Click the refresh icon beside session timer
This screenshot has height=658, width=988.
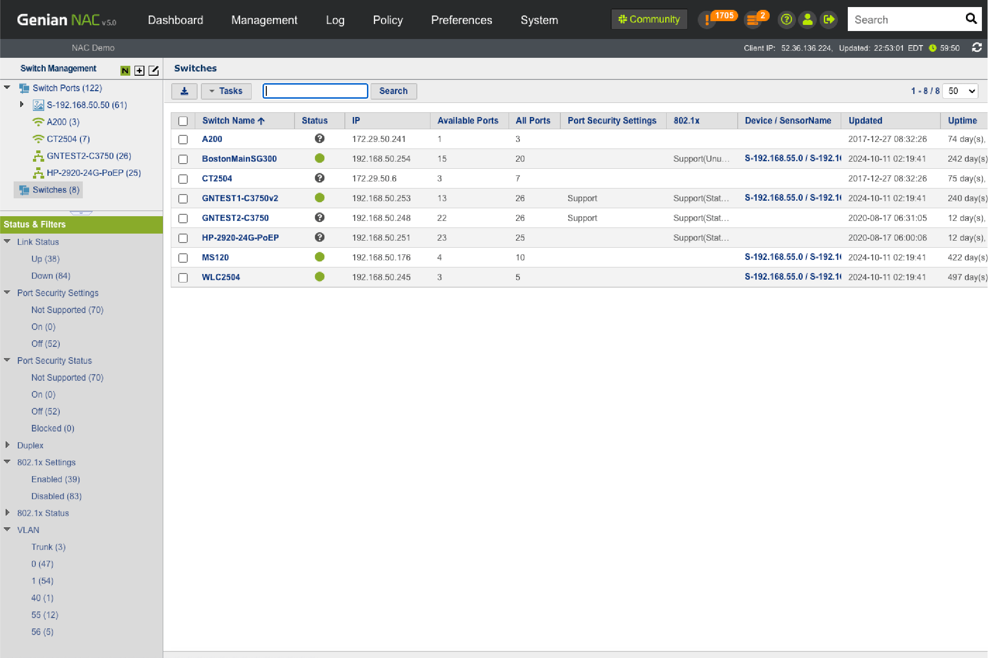(977, 48)
